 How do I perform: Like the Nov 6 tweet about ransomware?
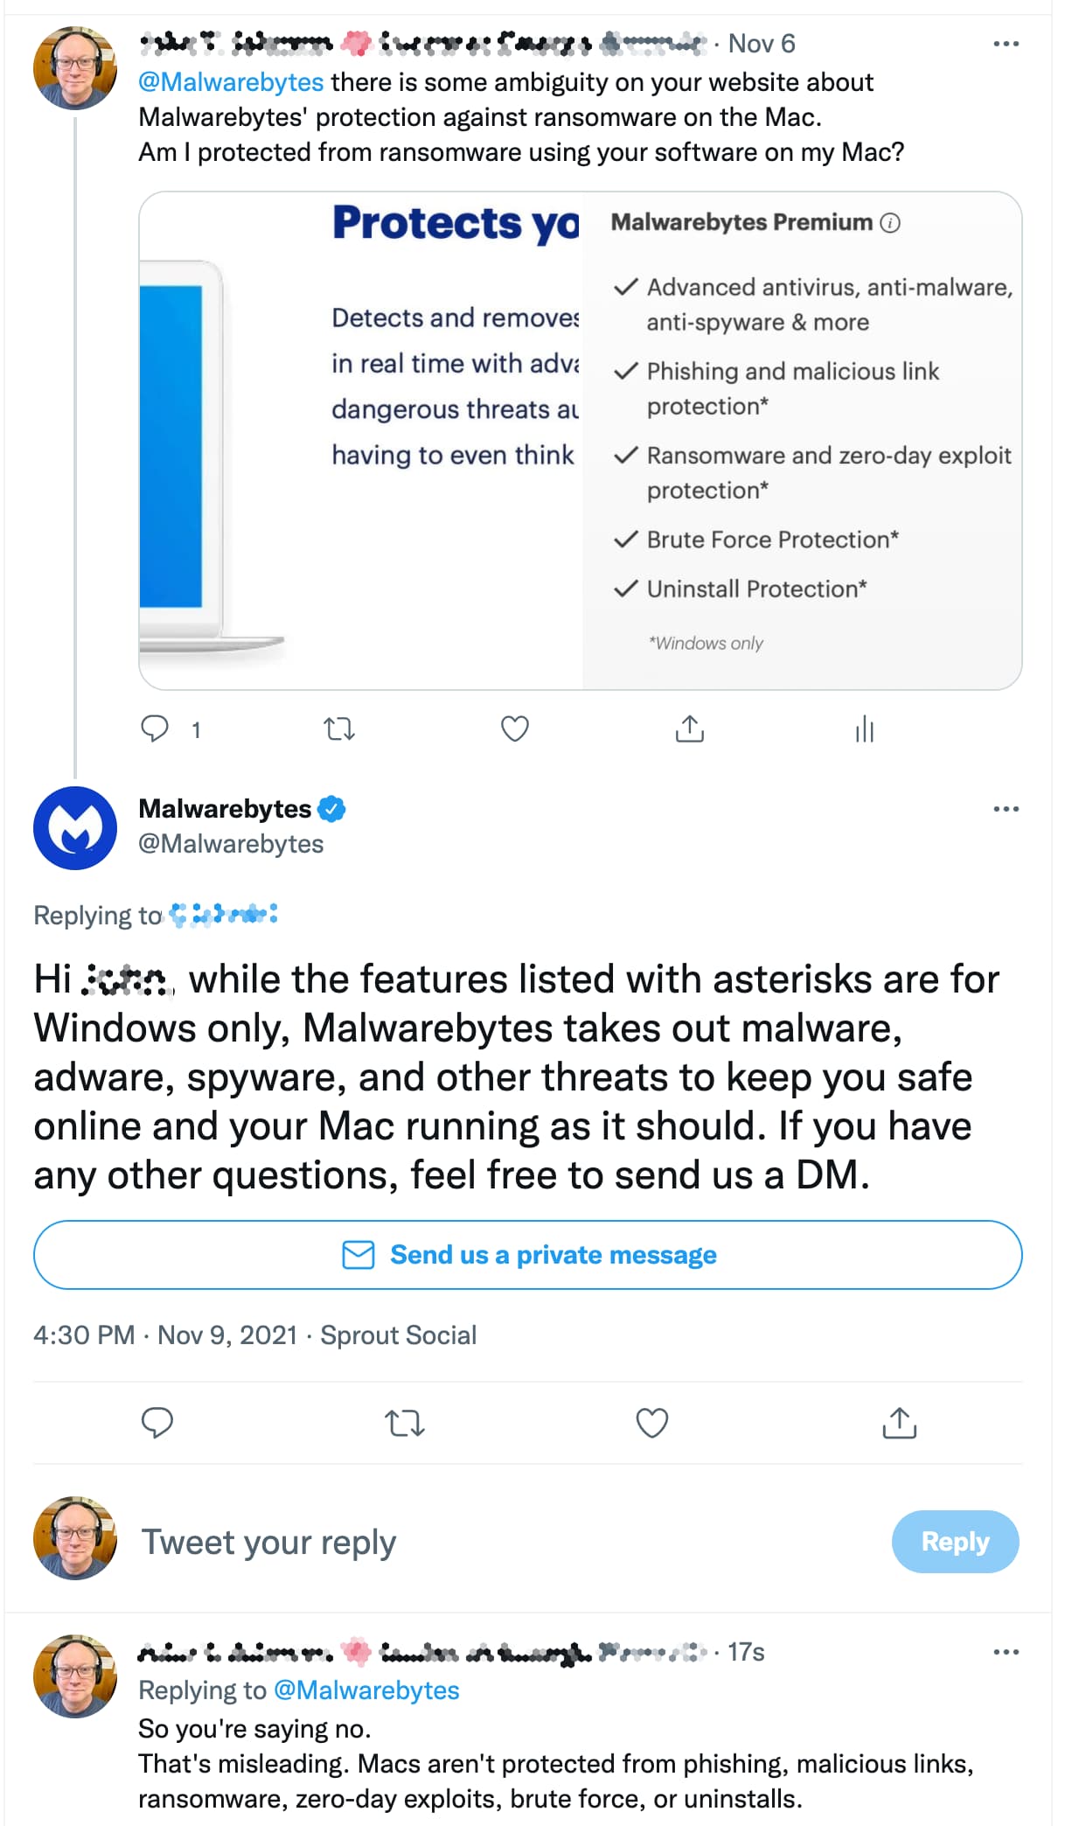pyautogui.click(x=514, y=728)
